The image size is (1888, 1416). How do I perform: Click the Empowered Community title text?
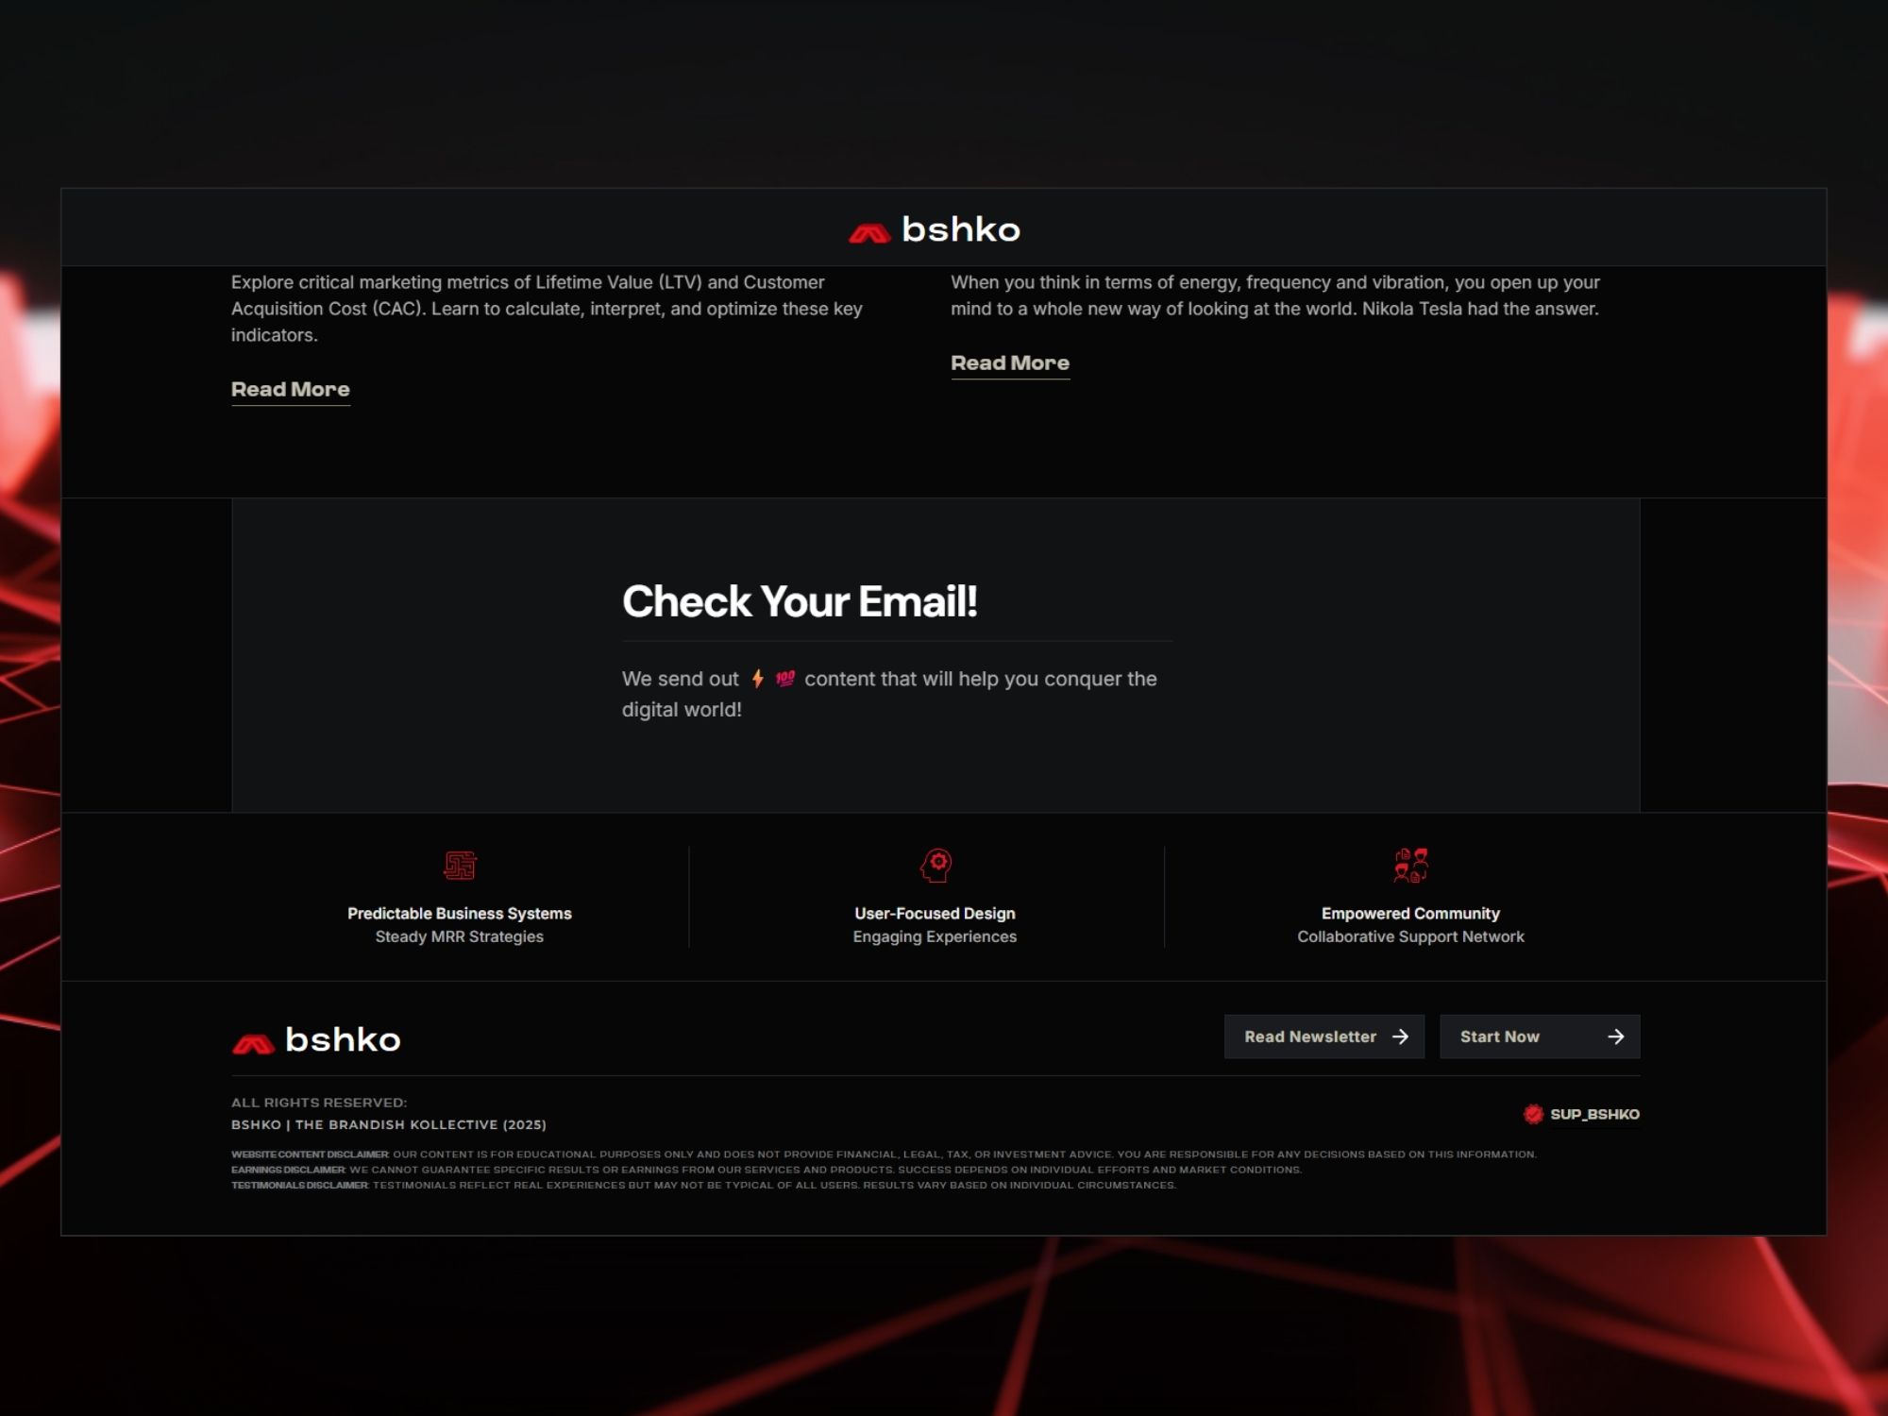click(x=1409, y=913)
